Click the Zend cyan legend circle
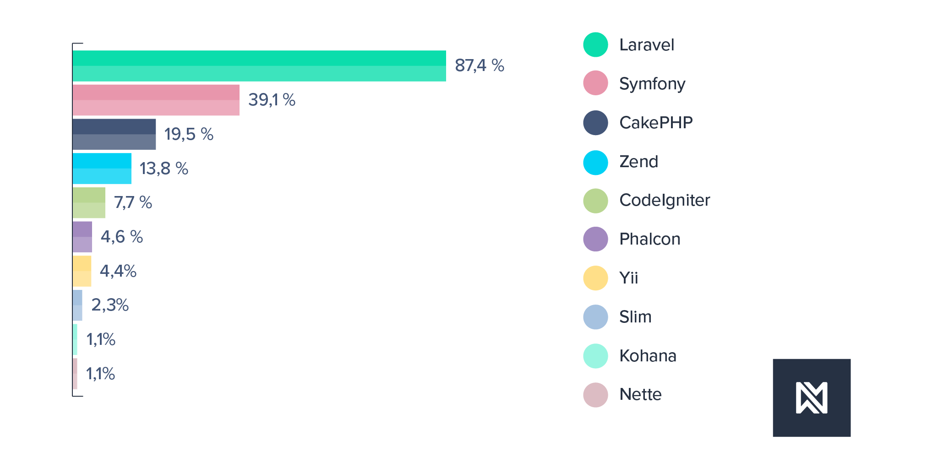The width and height of the screenshot is (938, 469). pyautogui.click(x=595, y=163)
